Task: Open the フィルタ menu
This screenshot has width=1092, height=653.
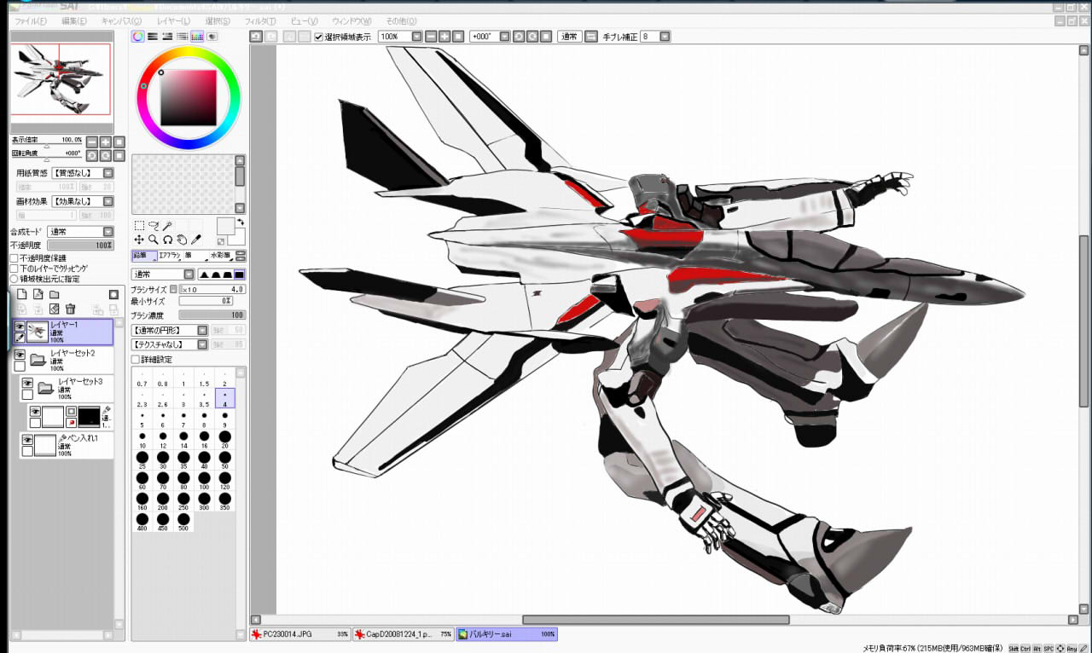Action: (x=259, y=20)
